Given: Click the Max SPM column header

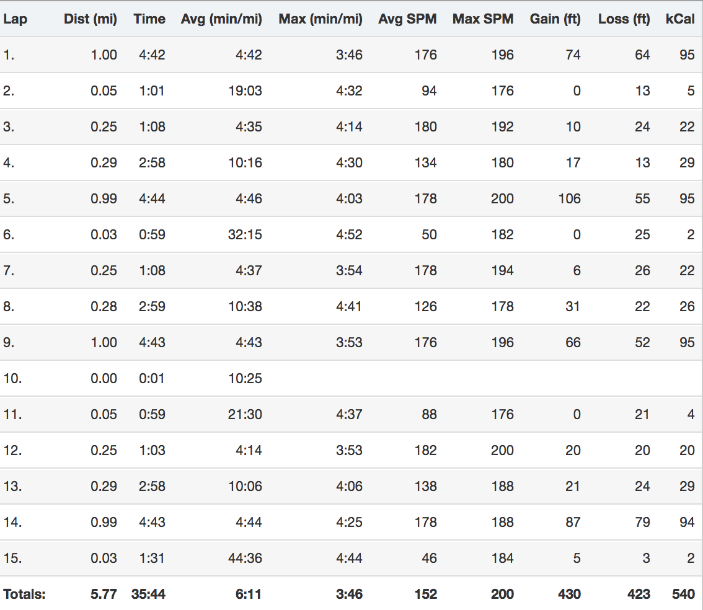Looking at the screenshot, I should pos(483,19).
